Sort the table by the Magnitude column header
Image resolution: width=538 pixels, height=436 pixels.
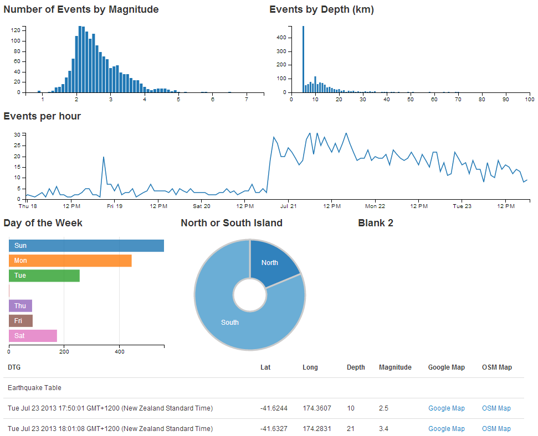tap(395, 367)
